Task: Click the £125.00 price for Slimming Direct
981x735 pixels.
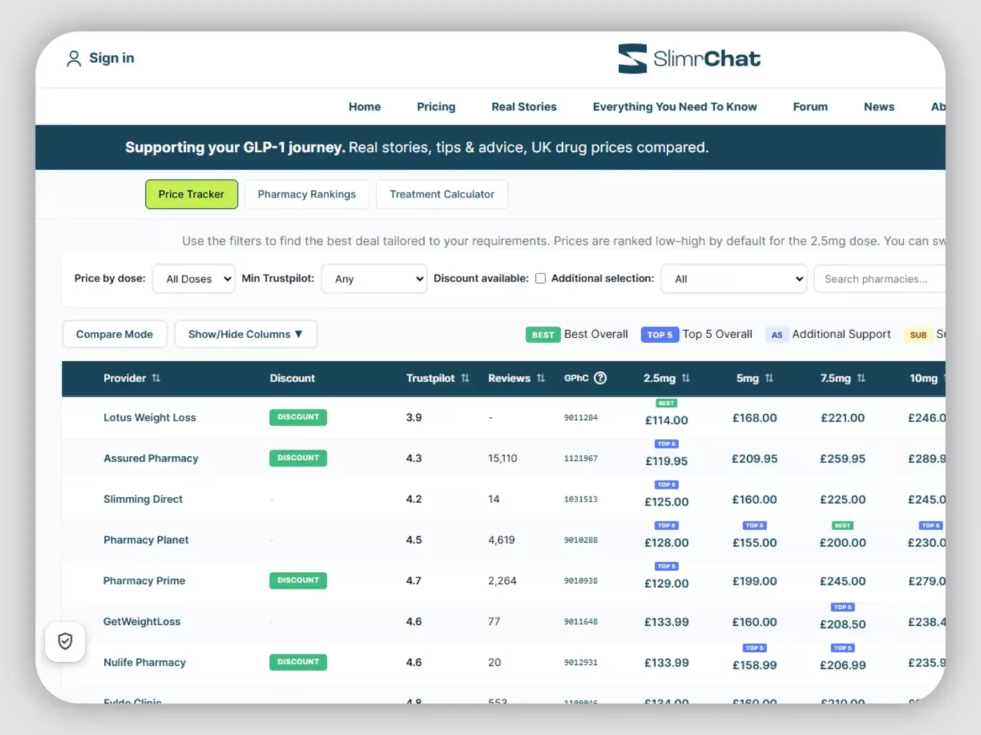Action: pyautogui.click(x=667, y=502)
